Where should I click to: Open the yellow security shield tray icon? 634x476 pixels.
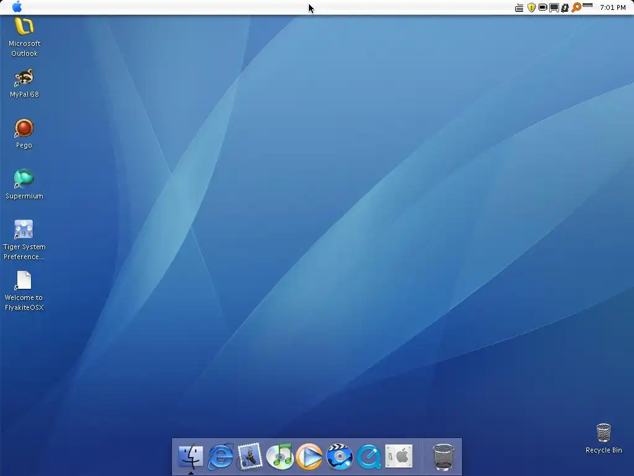(531, 7)
